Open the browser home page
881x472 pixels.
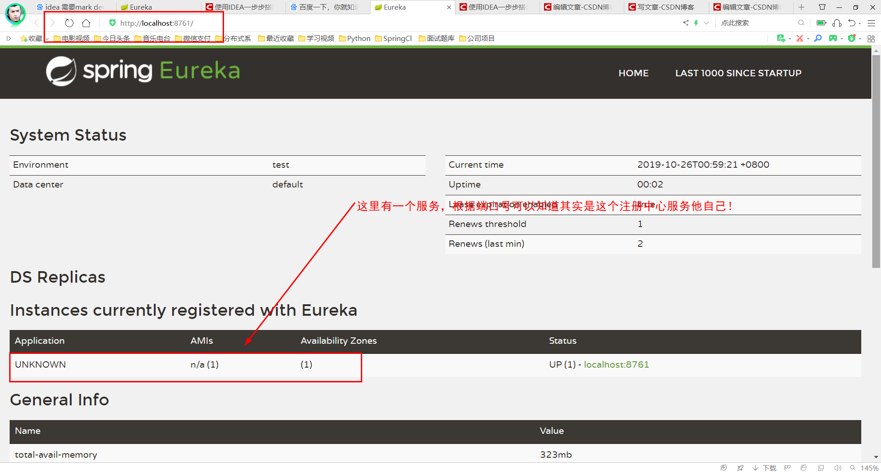pos(86,23)
